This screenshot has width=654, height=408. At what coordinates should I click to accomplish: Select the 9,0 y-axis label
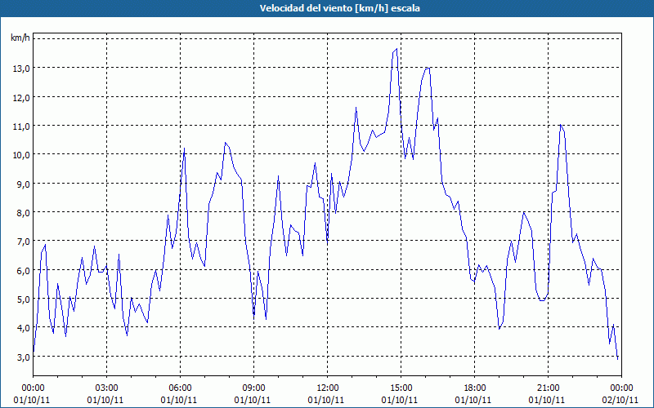[x=24, y=184]
